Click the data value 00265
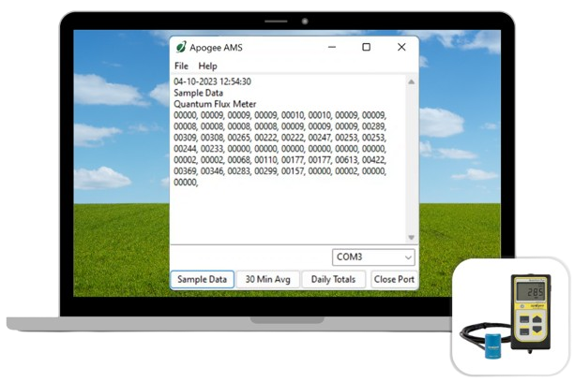Viewport: 574px width, 382px height. 239,138
